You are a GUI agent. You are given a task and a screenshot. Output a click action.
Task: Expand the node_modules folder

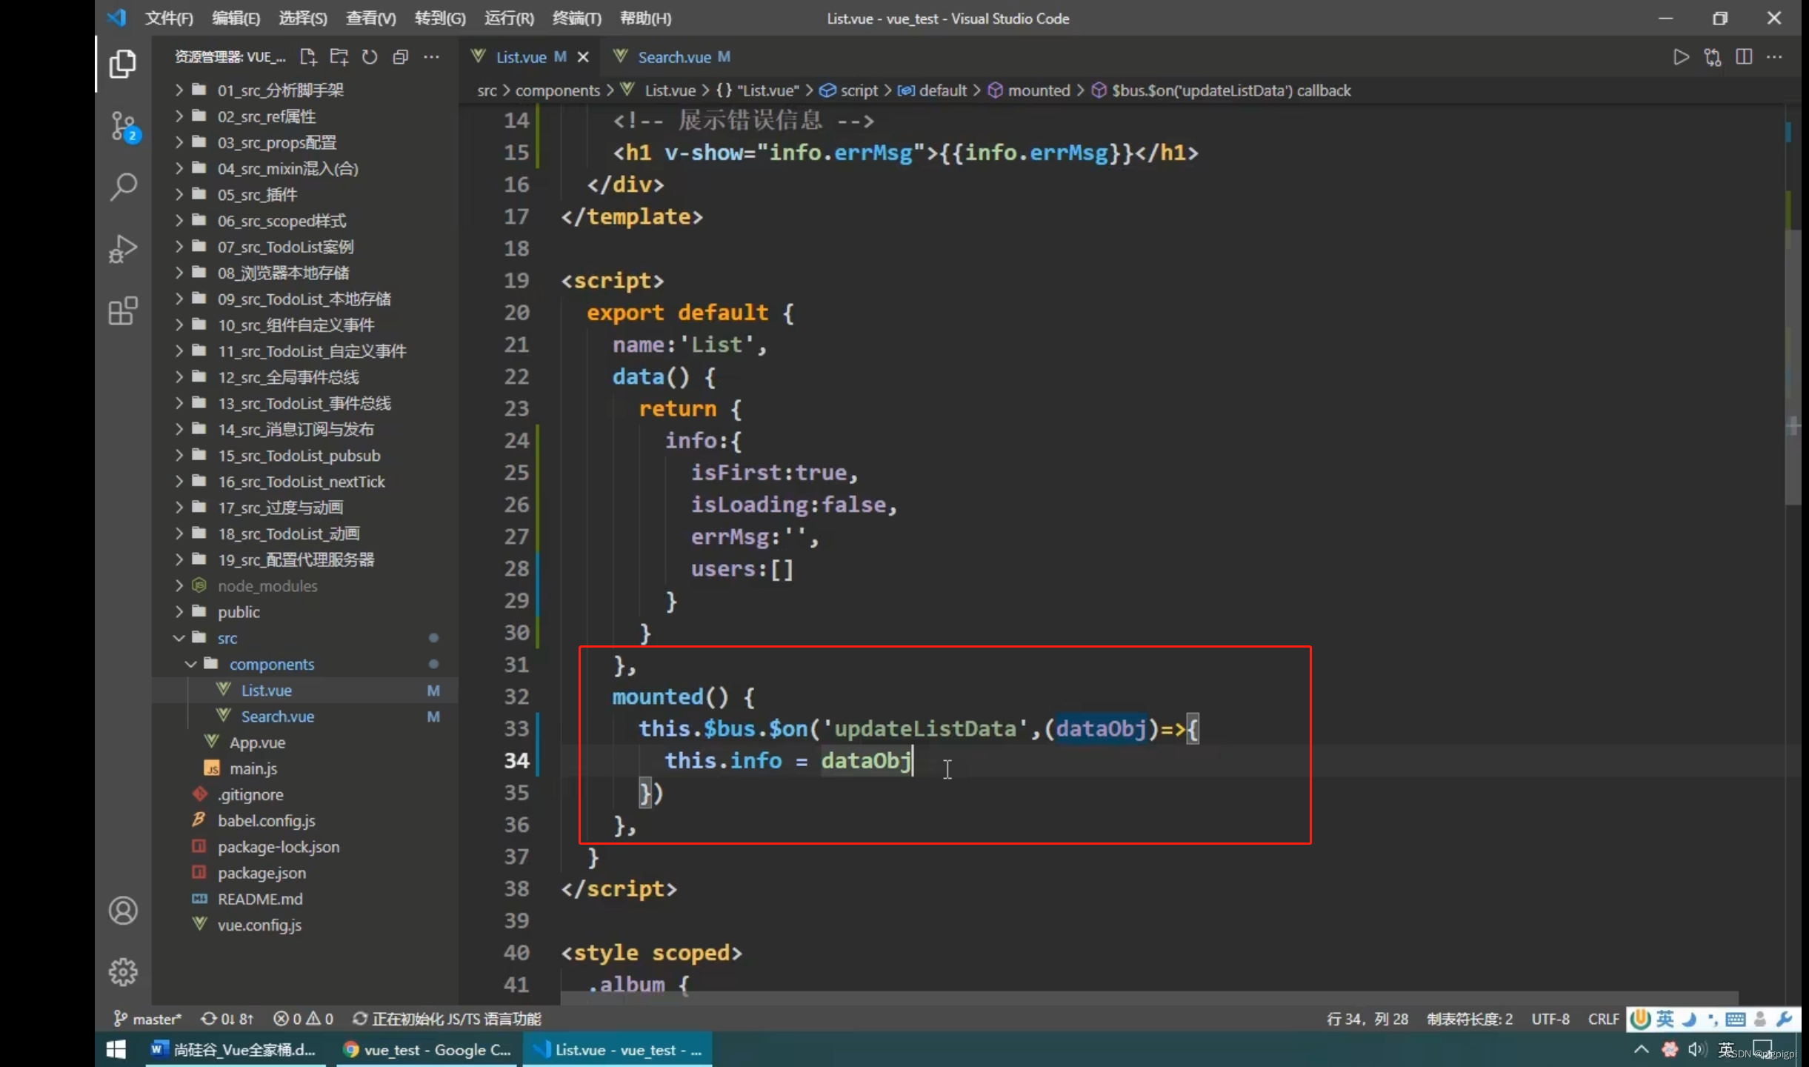point(305,585)
